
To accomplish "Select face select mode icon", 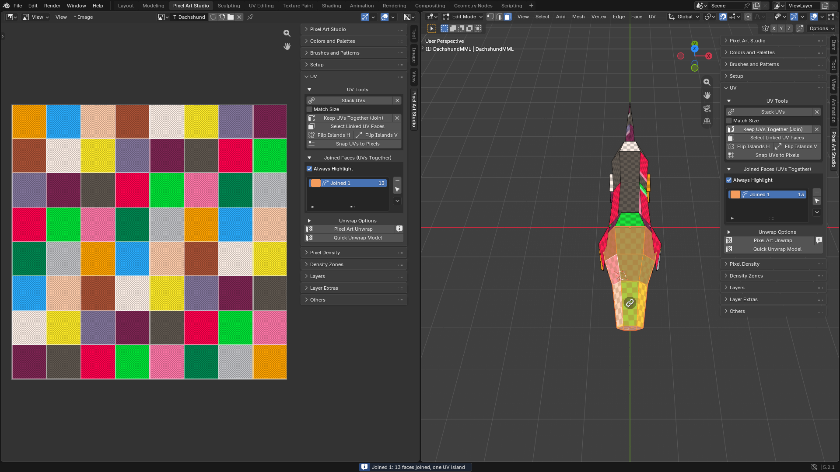I will [507, 17].
